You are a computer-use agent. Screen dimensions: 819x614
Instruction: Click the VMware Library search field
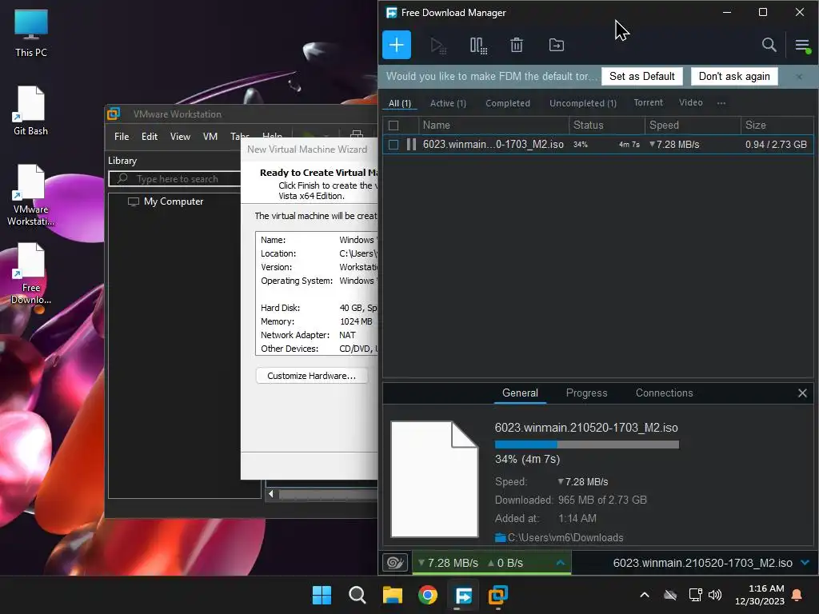174,179
